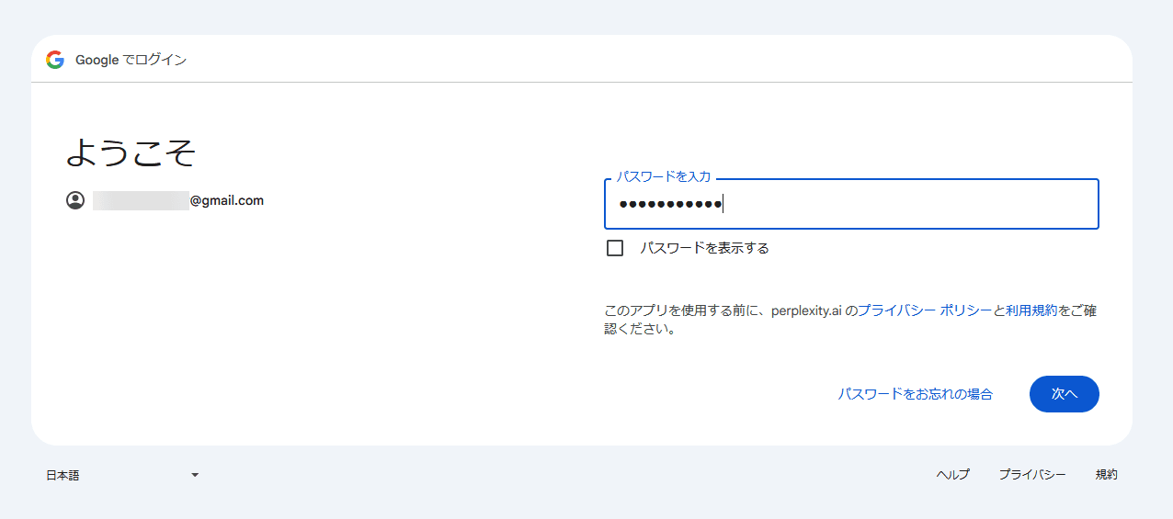Open the perplexity.ai プライバシー ポリシー link
Image resolution: width=1173 pixels, height=519 pixels.
pyautogui.click(x=924, y=310)
